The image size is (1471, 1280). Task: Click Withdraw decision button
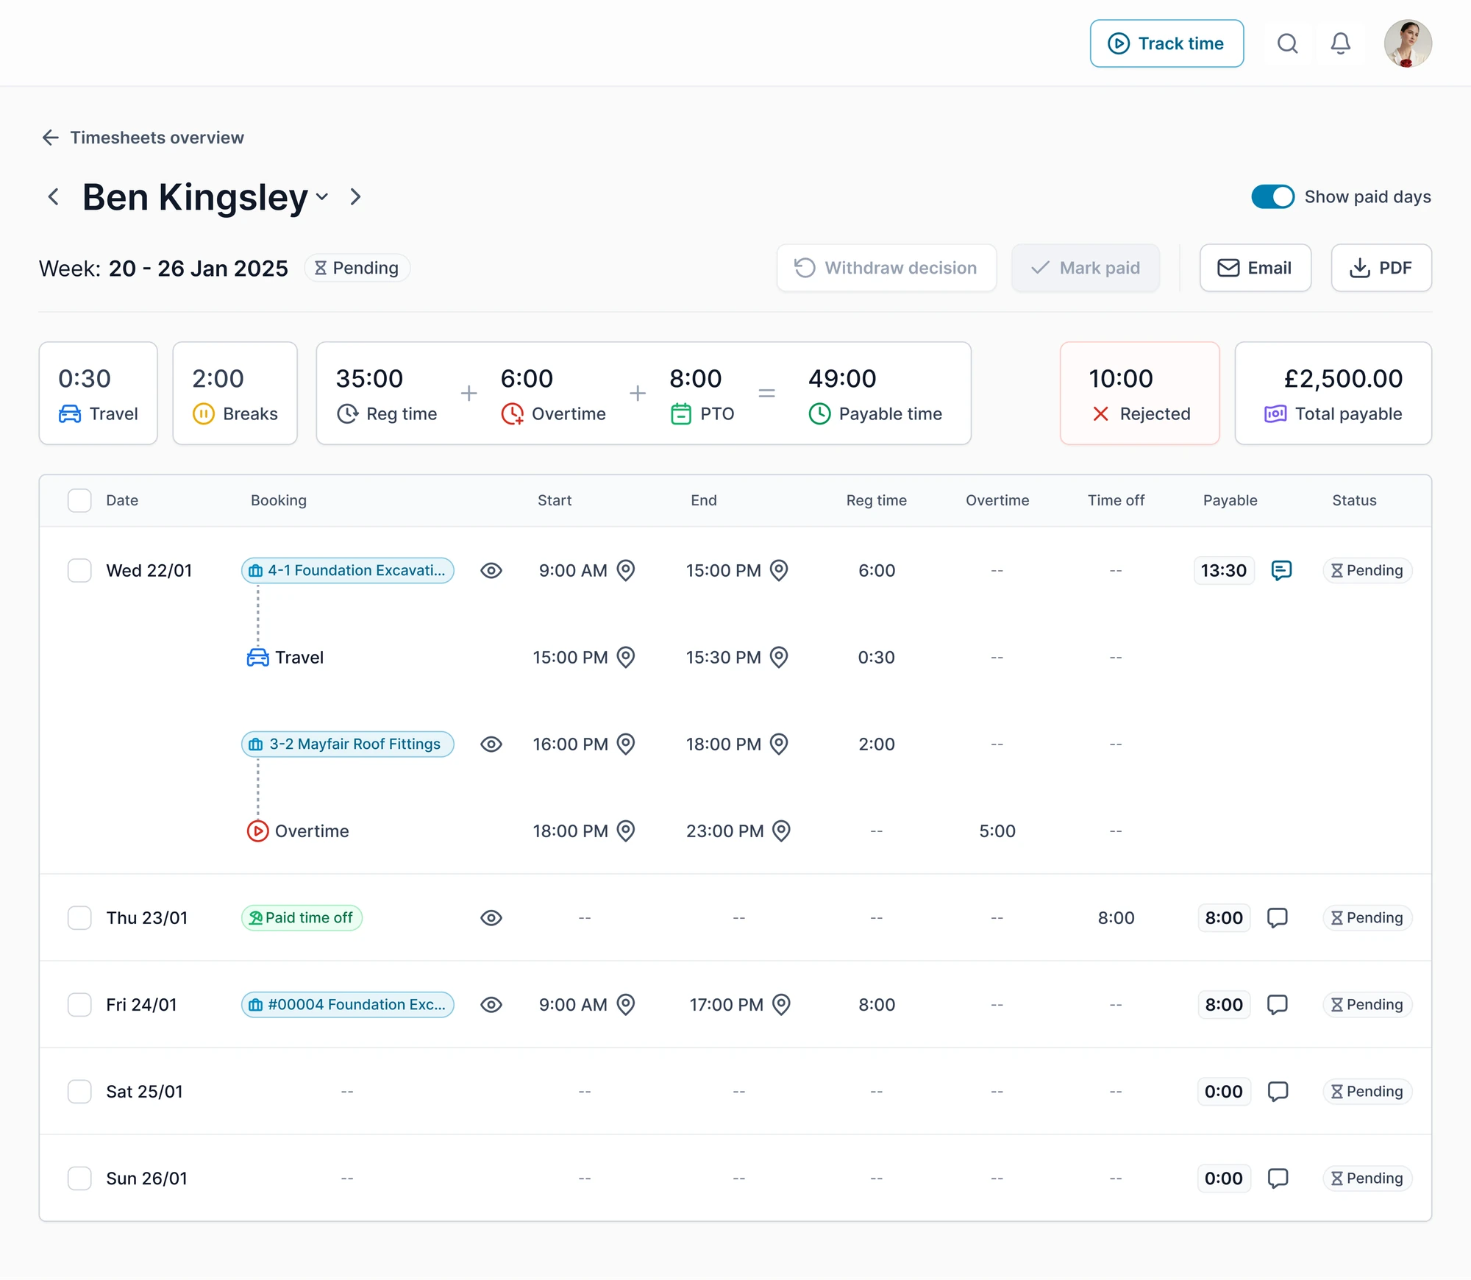coord(886,268)
